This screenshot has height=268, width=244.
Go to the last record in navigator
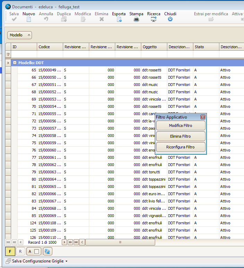pyautogui.click(x=76, y=242)
